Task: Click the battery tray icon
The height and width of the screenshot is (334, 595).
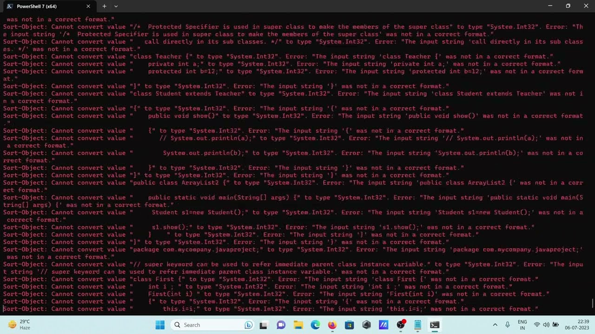Action: tap(555, 325)
